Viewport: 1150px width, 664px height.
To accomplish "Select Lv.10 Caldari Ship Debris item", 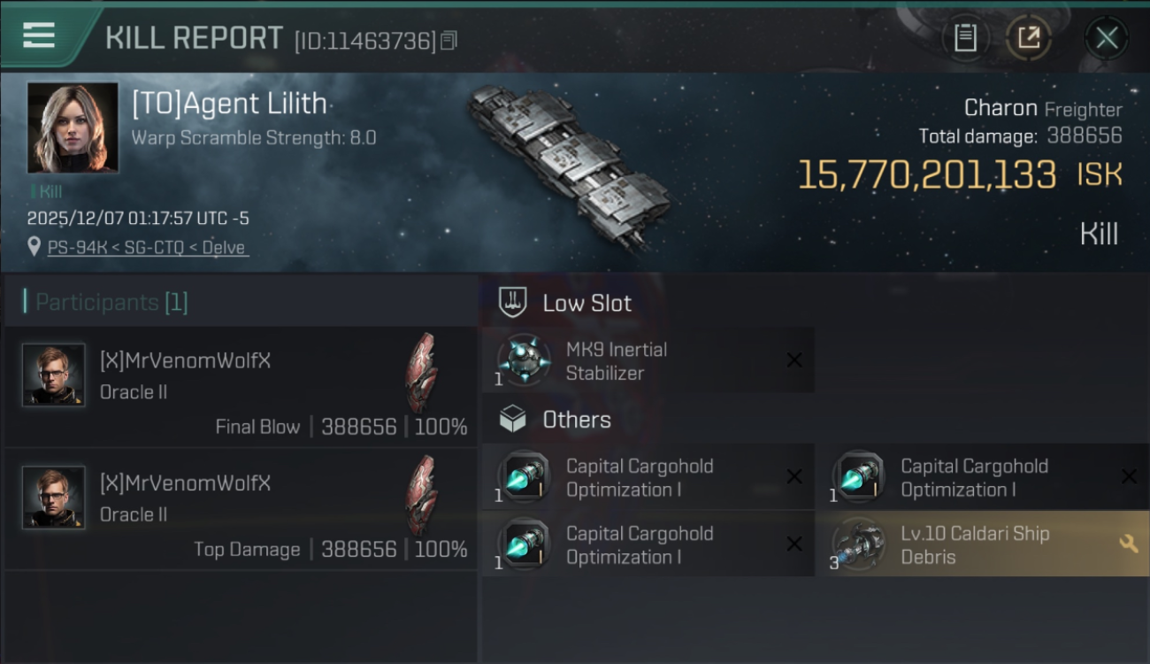I will click(973, 545).
